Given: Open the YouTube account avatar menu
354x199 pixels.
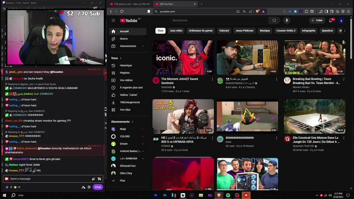Looking at the screenshot, I should coord(341,20).
